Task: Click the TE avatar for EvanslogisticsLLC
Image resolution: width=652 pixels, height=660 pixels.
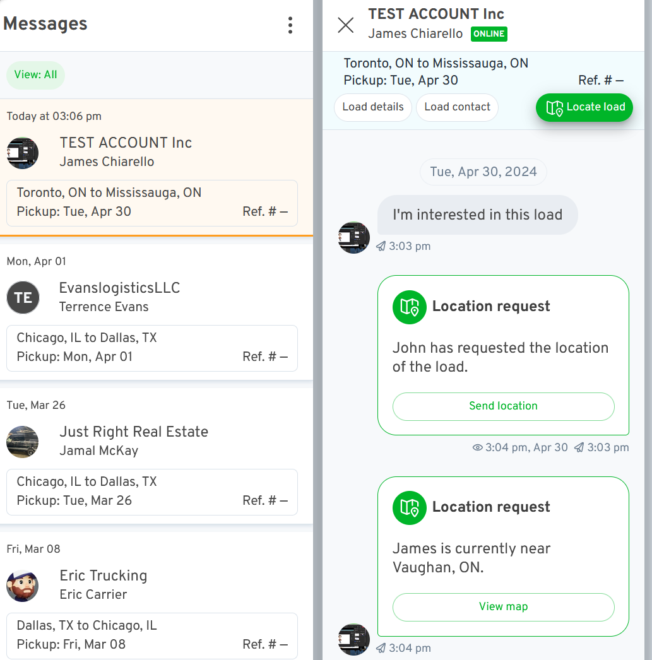Action: (x=23, y=298)
